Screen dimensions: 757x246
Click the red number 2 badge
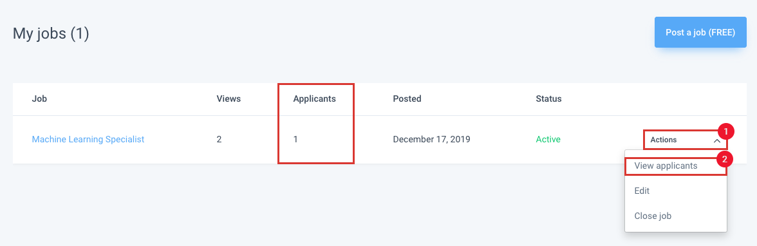coord(725,158)
